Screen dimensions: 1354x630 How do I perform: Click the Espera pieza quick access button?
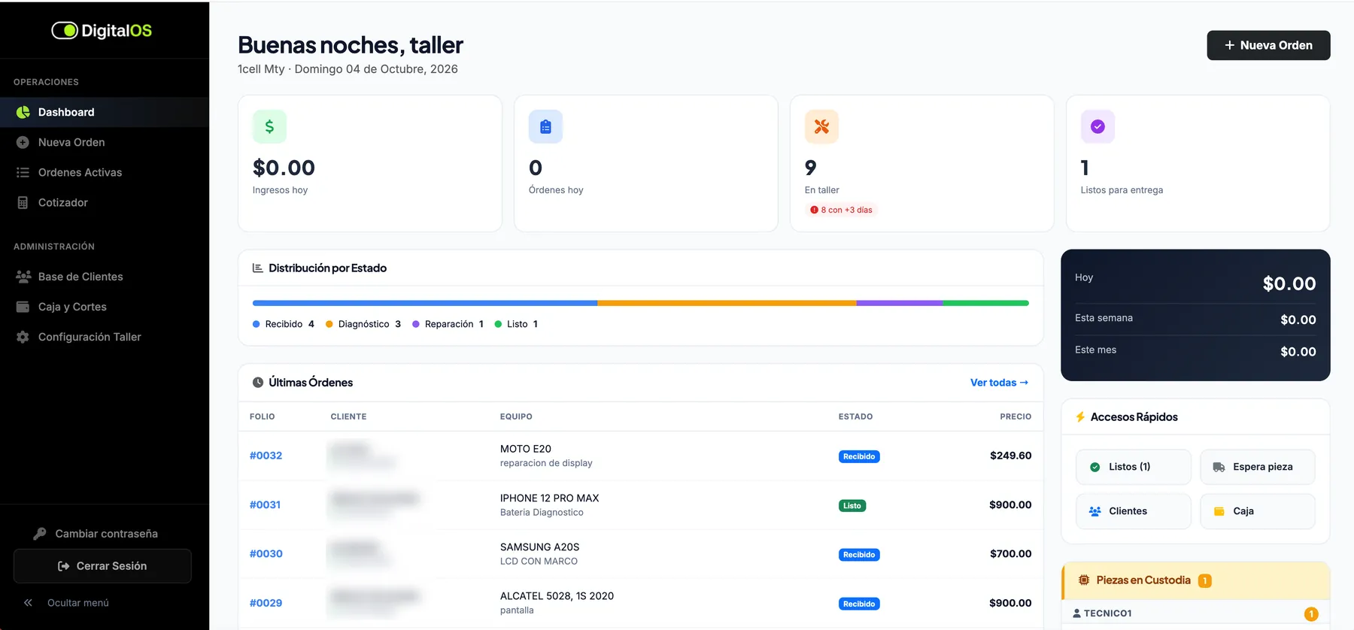coord(1257,467)
